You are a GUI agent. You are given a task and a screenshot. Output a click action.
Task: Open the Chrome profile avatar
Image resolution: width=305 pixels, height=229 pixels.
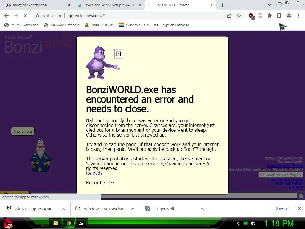click(289, 16)
